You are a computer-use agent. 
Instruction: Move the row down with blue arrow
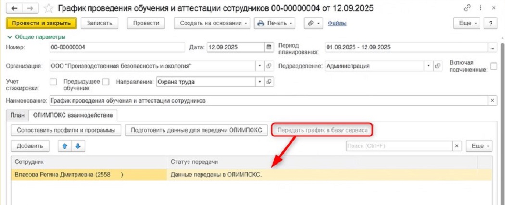point(77,146)
